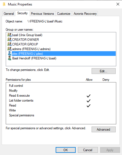Select Basil Hendroff (FREENAS-L\basil) entry
122x155 pixels.
34,58
